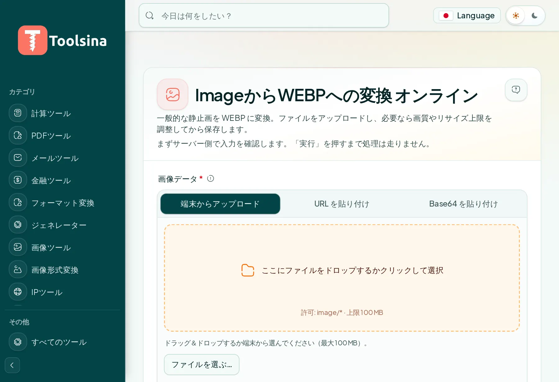The height and width of the screenshot is (382, 559).
Task: Click the カテゴリ section header
Action: coord(22,92)
